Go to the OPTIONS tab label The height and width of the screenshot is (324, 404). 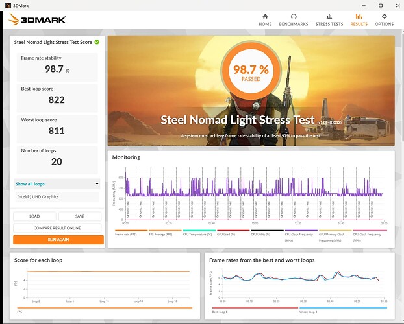tap(384, 24)
